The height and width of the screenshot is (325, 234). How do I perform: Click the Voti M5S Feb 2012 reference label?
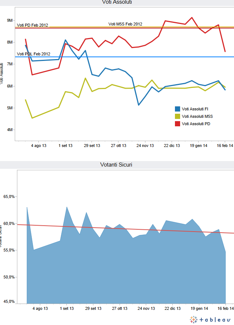[x=125, y=24]
